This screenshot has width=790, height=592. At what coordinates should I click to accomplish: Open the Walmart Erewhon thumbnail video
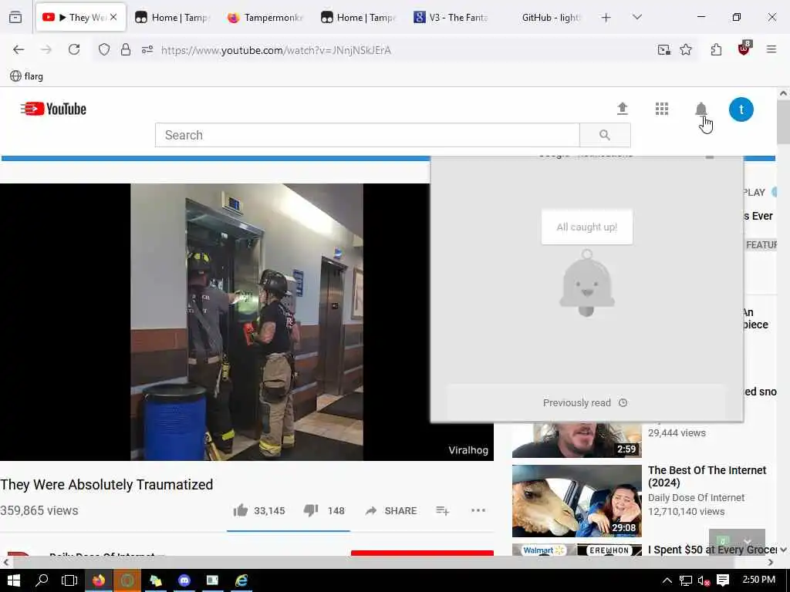click(577, 550)
